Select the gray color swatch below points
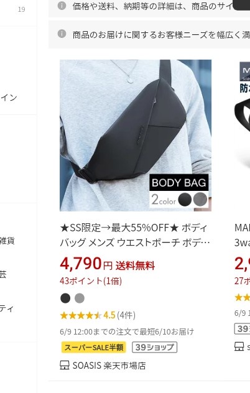This screenshot has height=393, width=250. point(80,298)
